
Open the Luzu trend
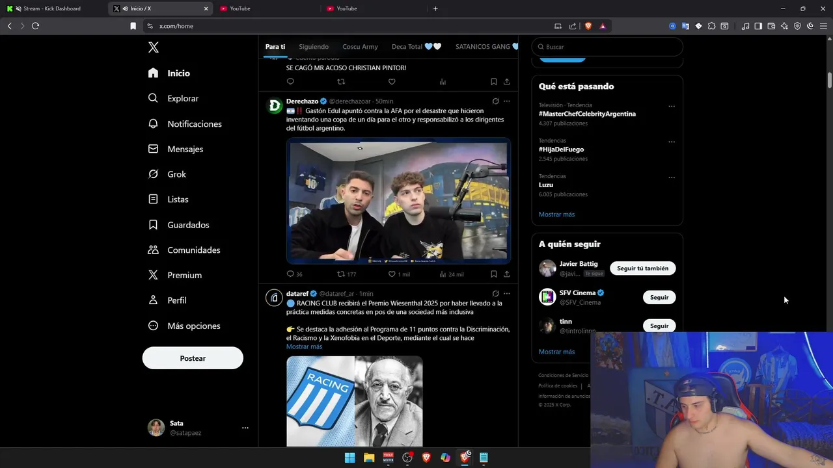tap(546, 185)
